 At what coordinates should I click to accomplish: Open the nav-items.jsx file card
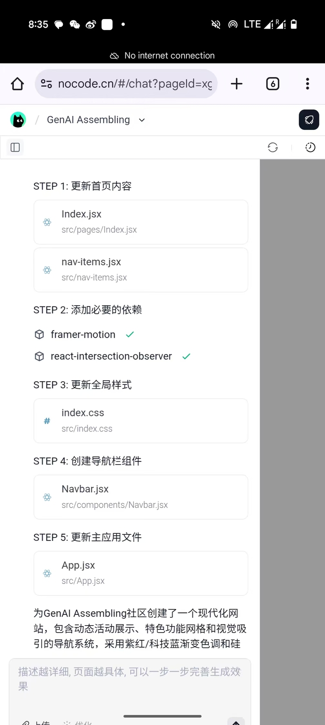141,270
